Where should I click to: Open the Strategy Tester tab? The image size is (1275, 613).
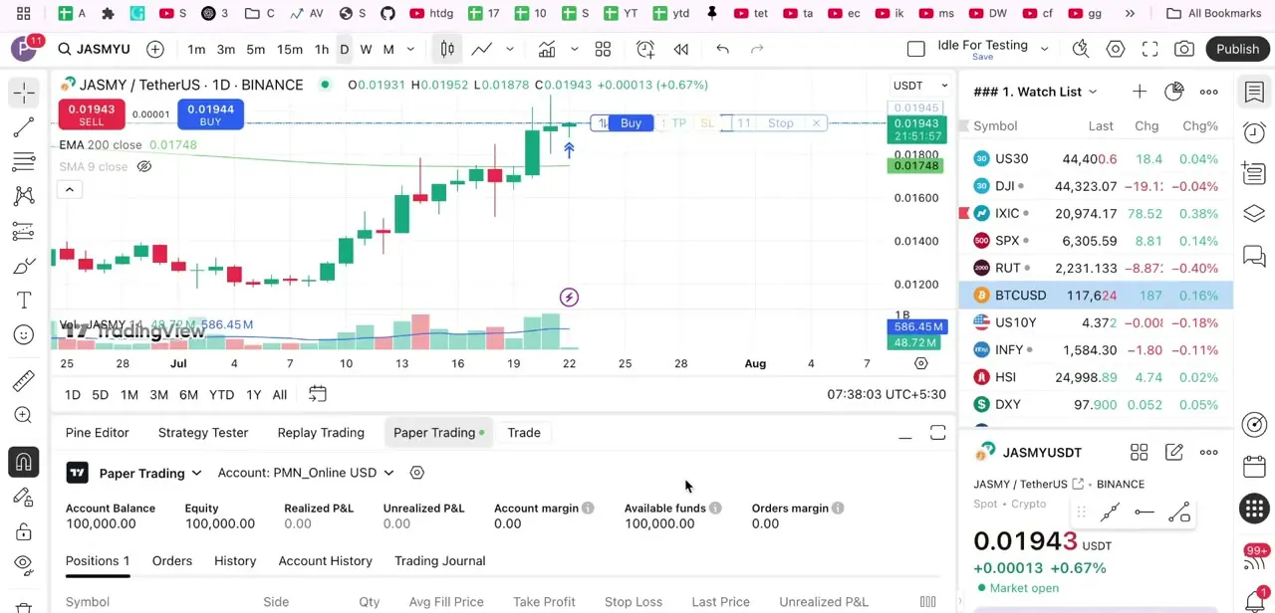tap(203, 433)
